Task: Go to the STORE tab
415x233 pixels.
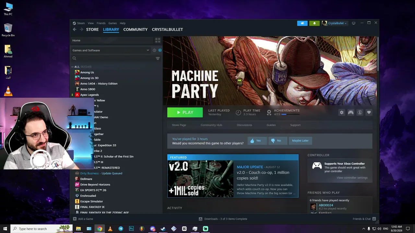Action: pyautogui.click(x=92, y=29)
